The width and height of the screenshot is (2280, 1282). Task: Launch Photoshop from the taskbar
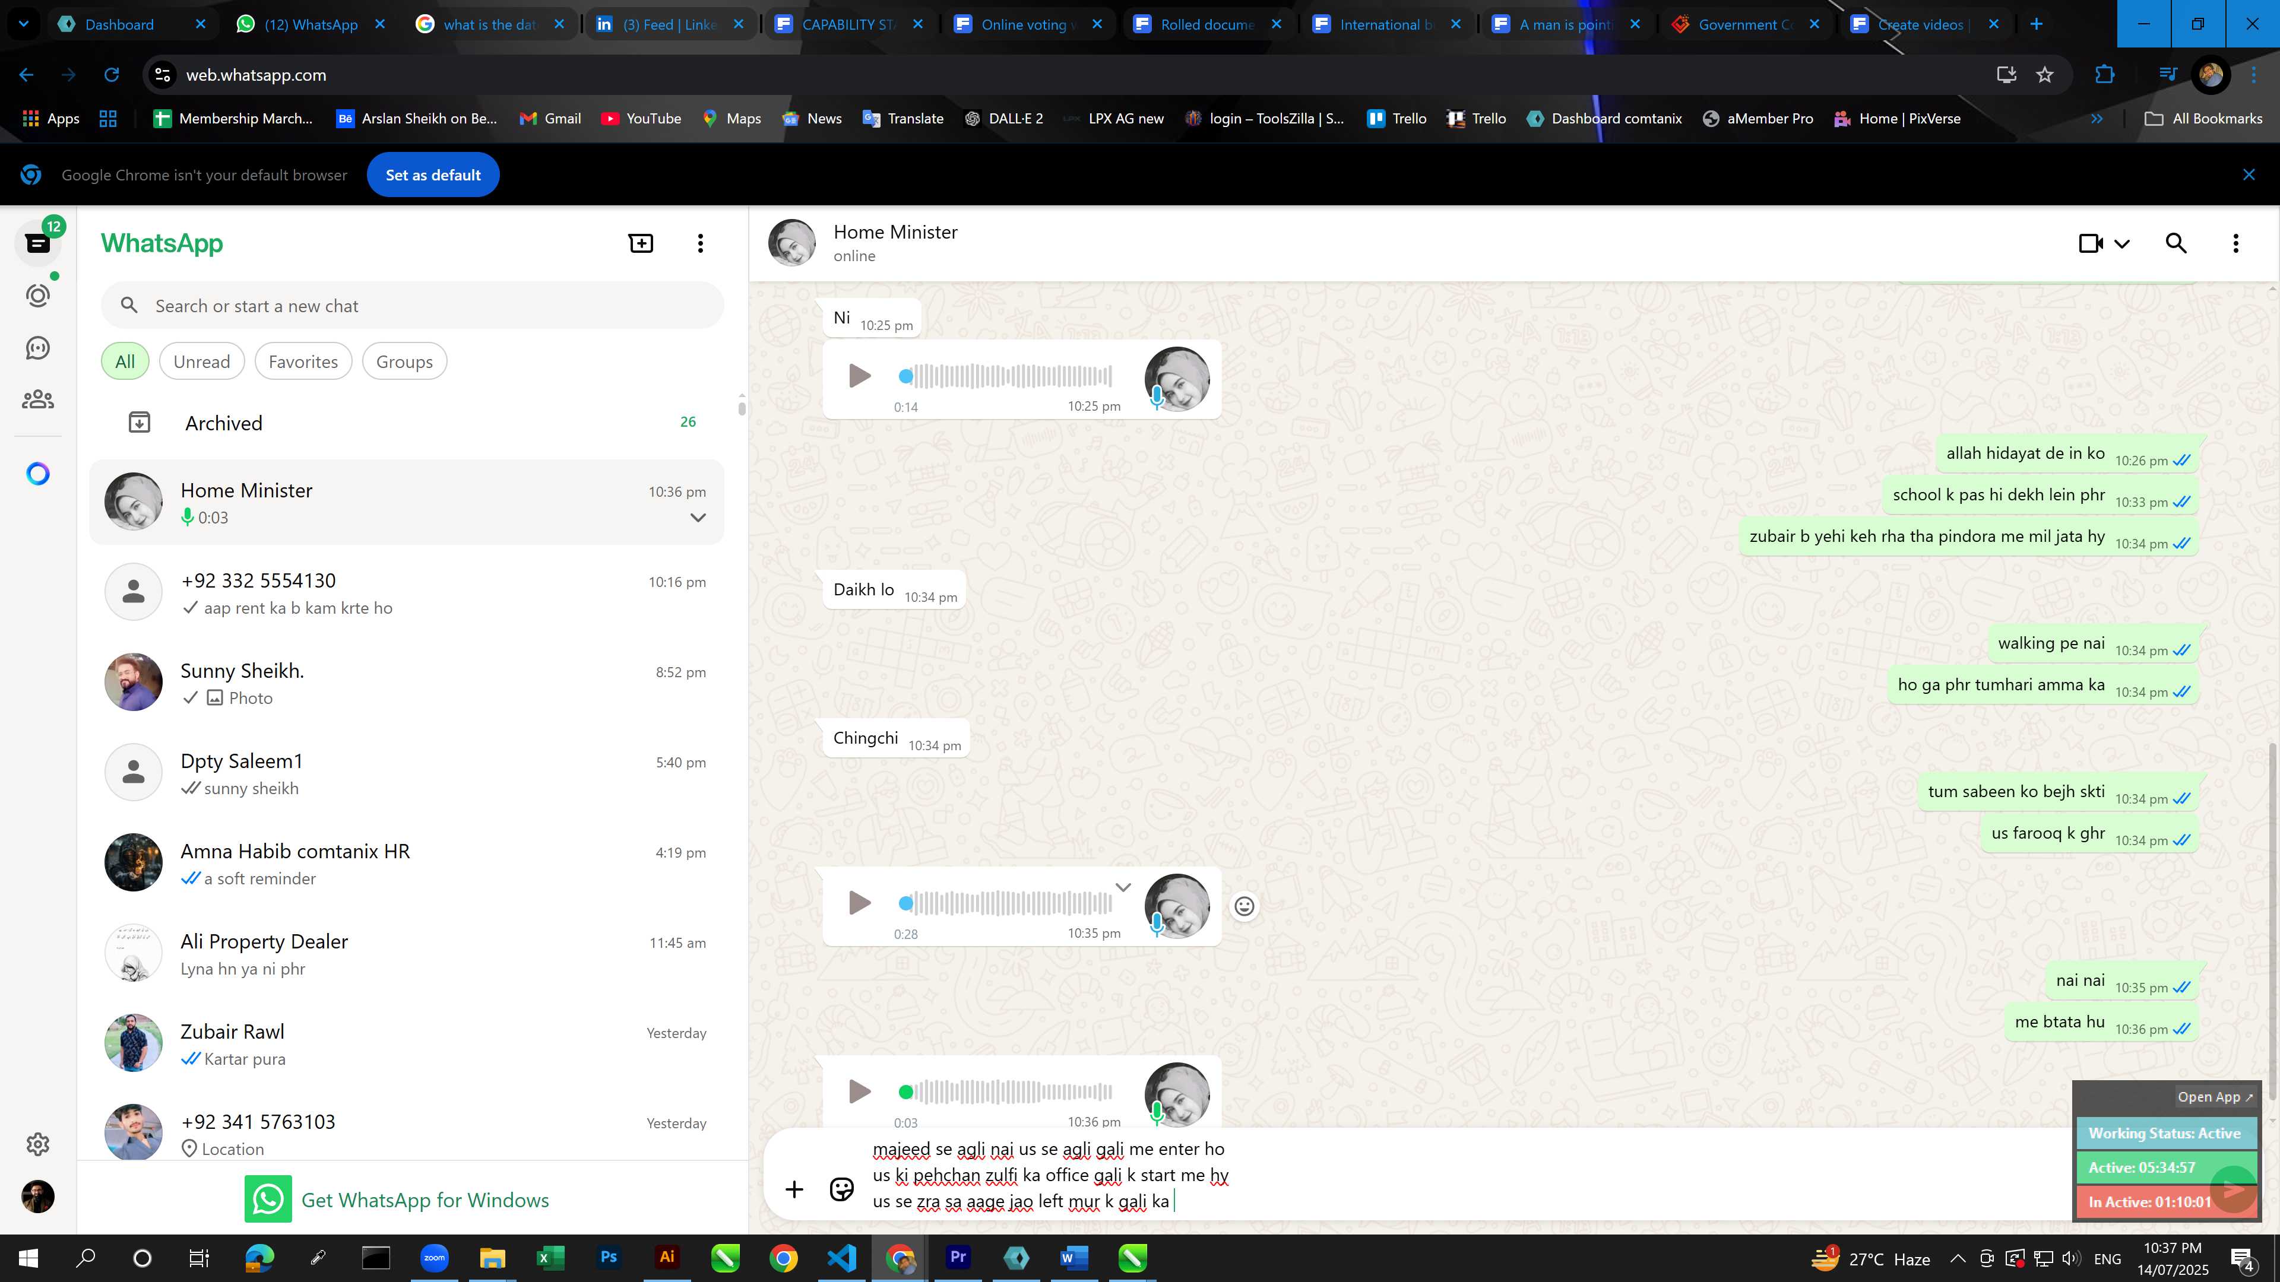coord(608,1257)
